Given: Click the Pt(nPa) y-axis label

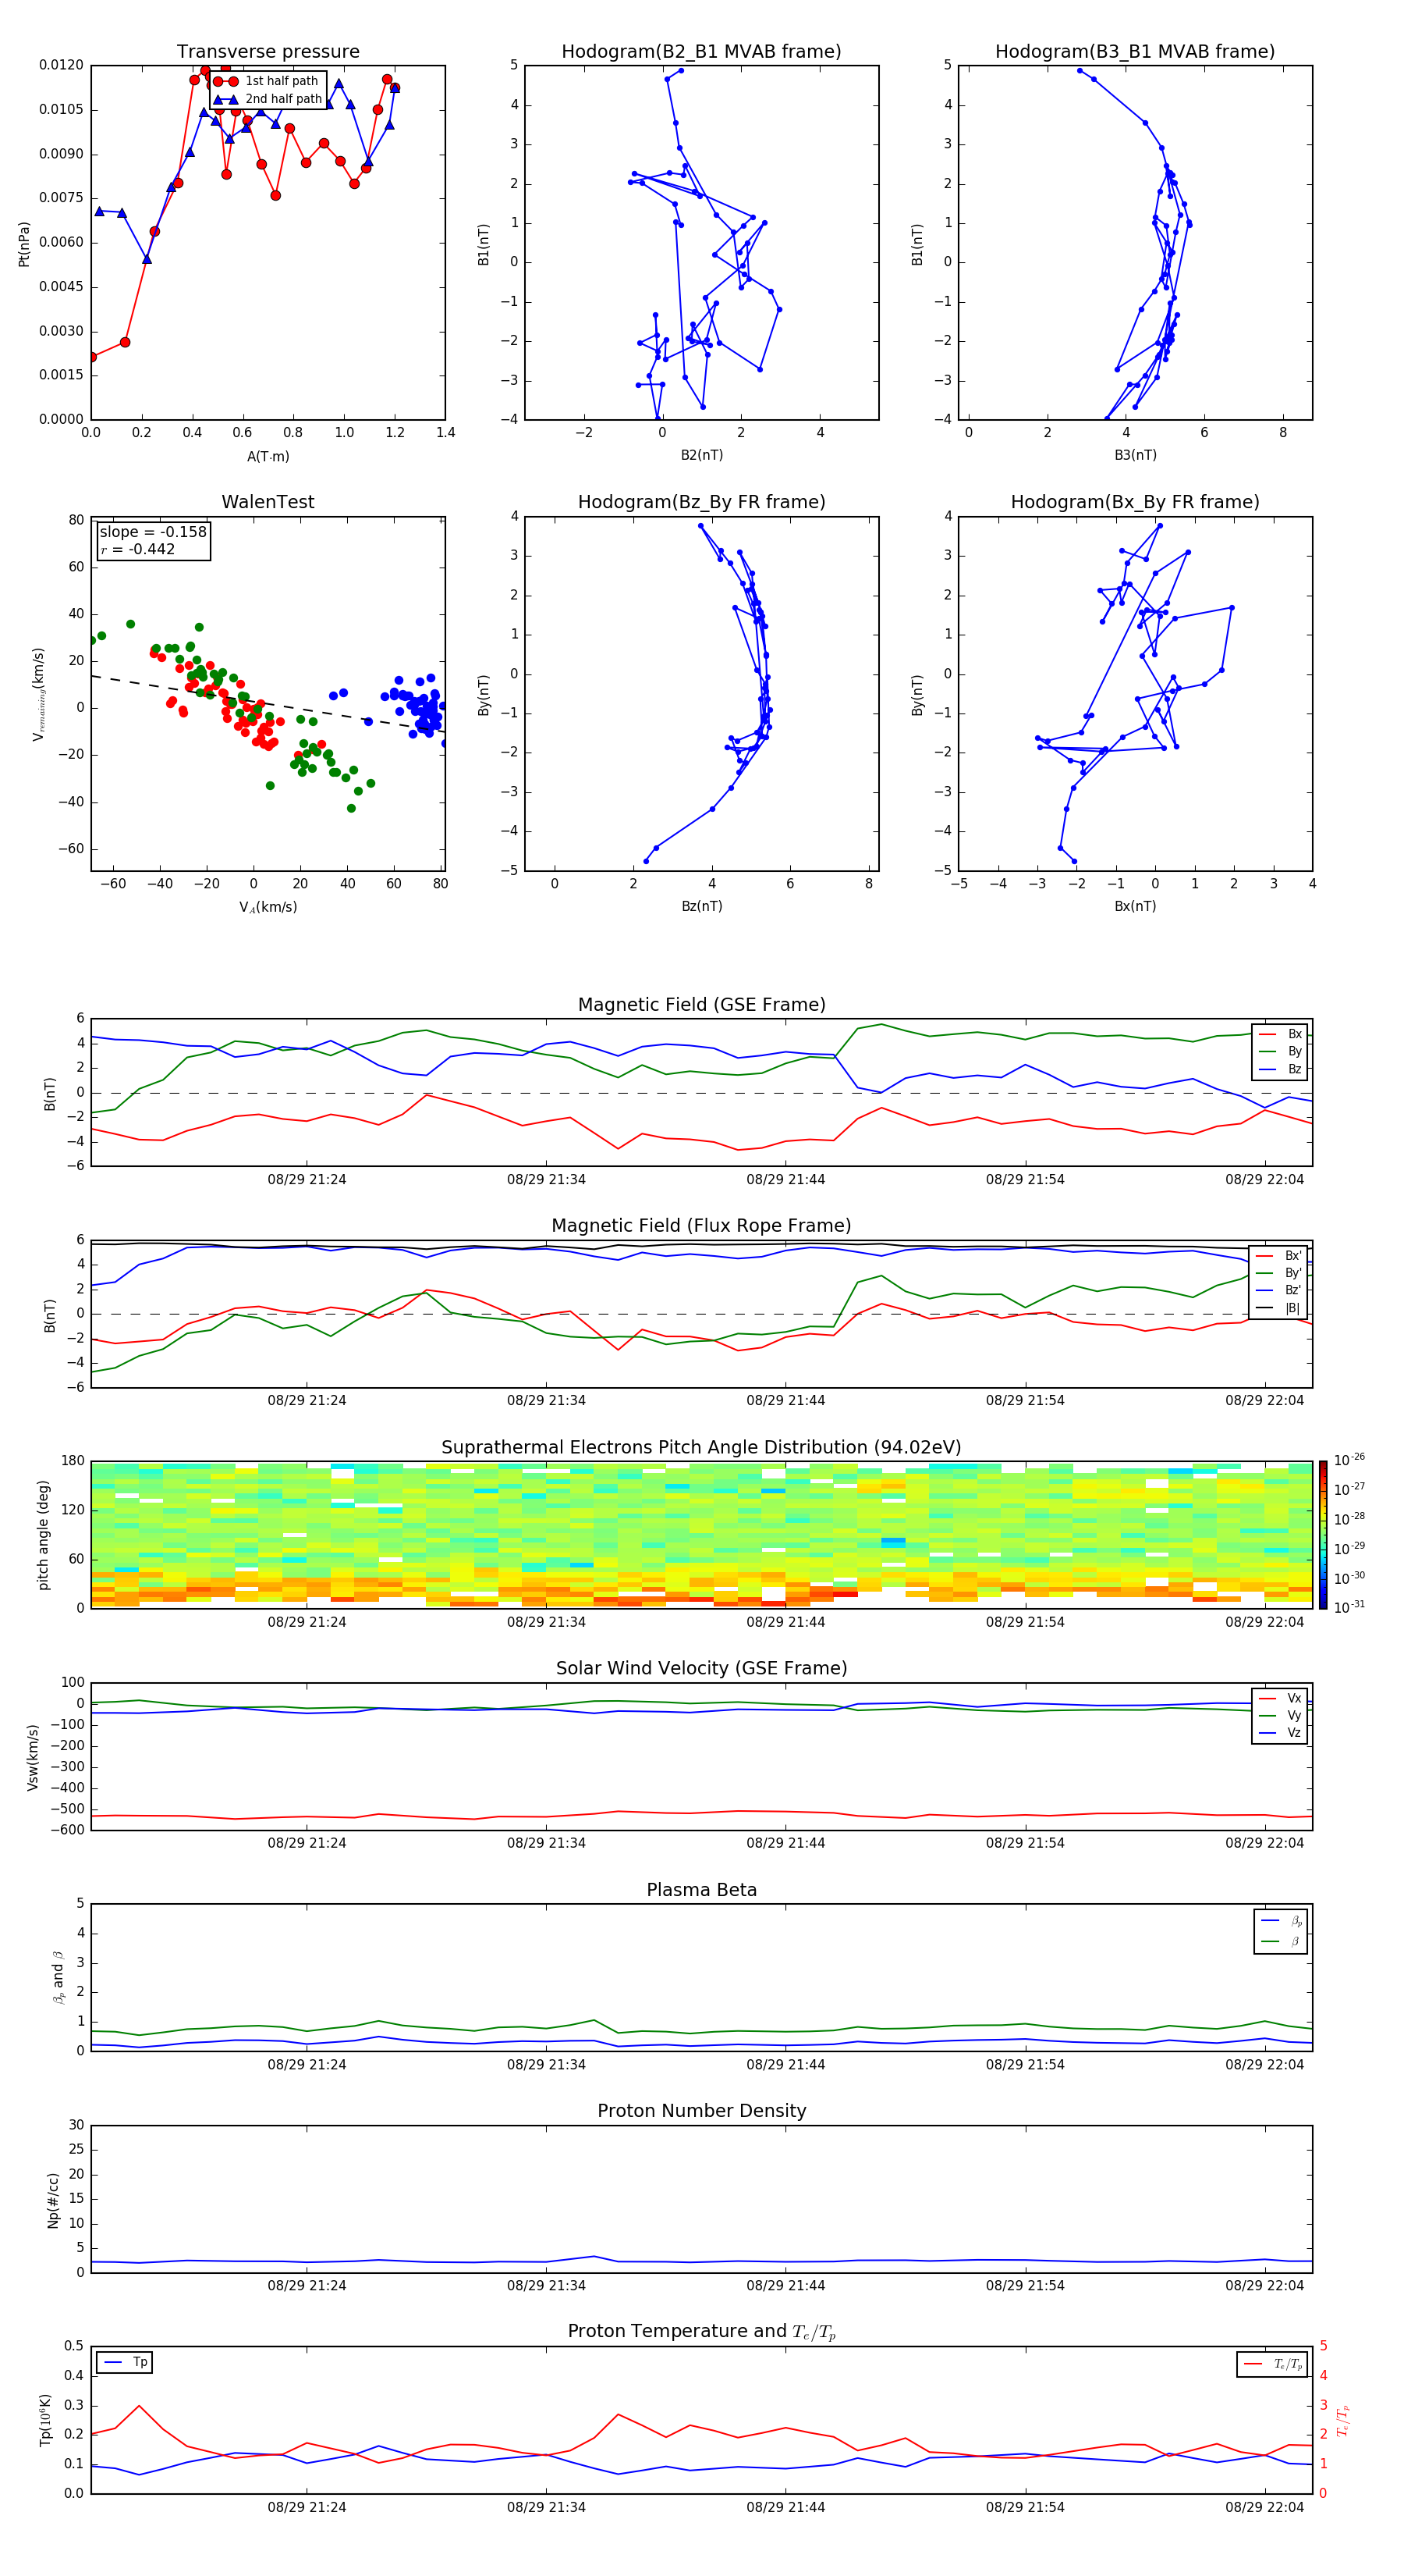Looking at the screenshot, I should point(24,244).
